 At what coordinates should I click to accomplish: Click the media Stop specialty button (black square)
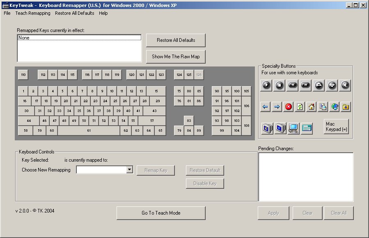coord(280,85)
